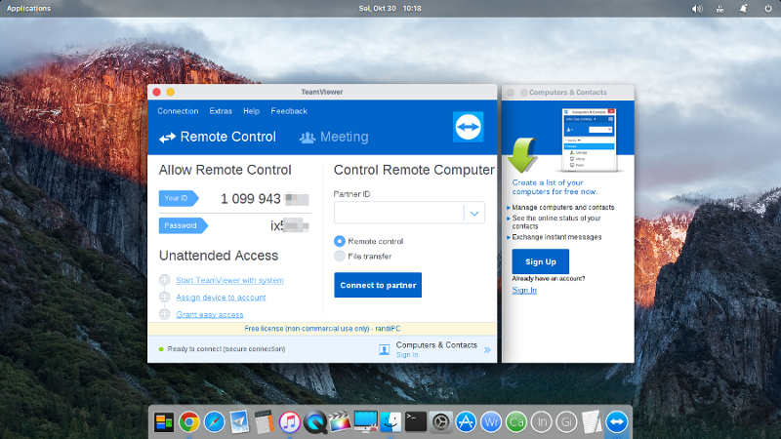Click the plus icon beside Assign device to account
Screen dimensions: 781x439
tap(164, 297)
